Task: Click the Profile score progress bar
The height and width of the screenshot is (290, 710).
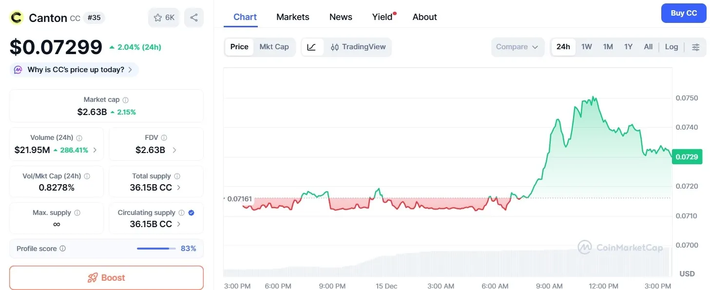Action: point(156,249)
